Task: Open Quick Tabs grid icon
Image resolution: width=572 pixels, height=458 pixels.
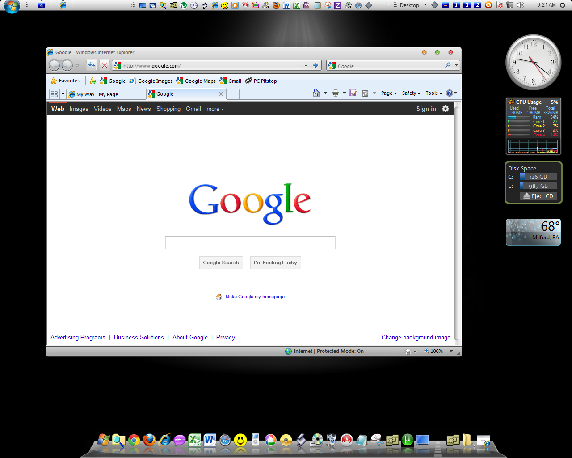Action: point(54,94)
